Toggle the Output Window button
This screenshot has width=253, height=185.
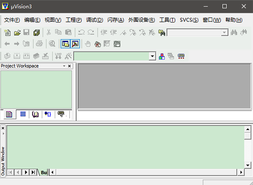coord(75,44)
